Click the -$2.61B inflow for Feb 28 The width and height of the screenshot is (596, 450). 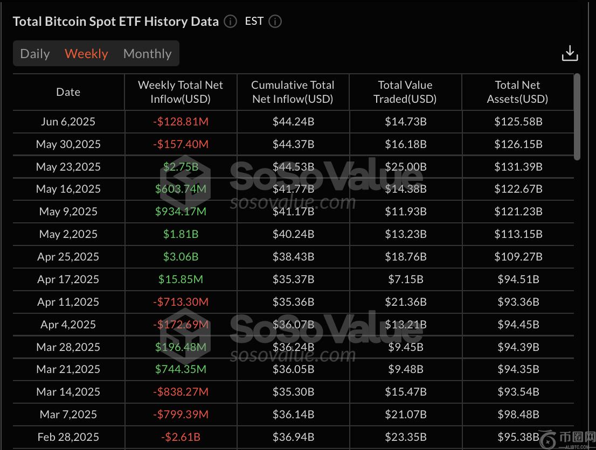[181, 437]
